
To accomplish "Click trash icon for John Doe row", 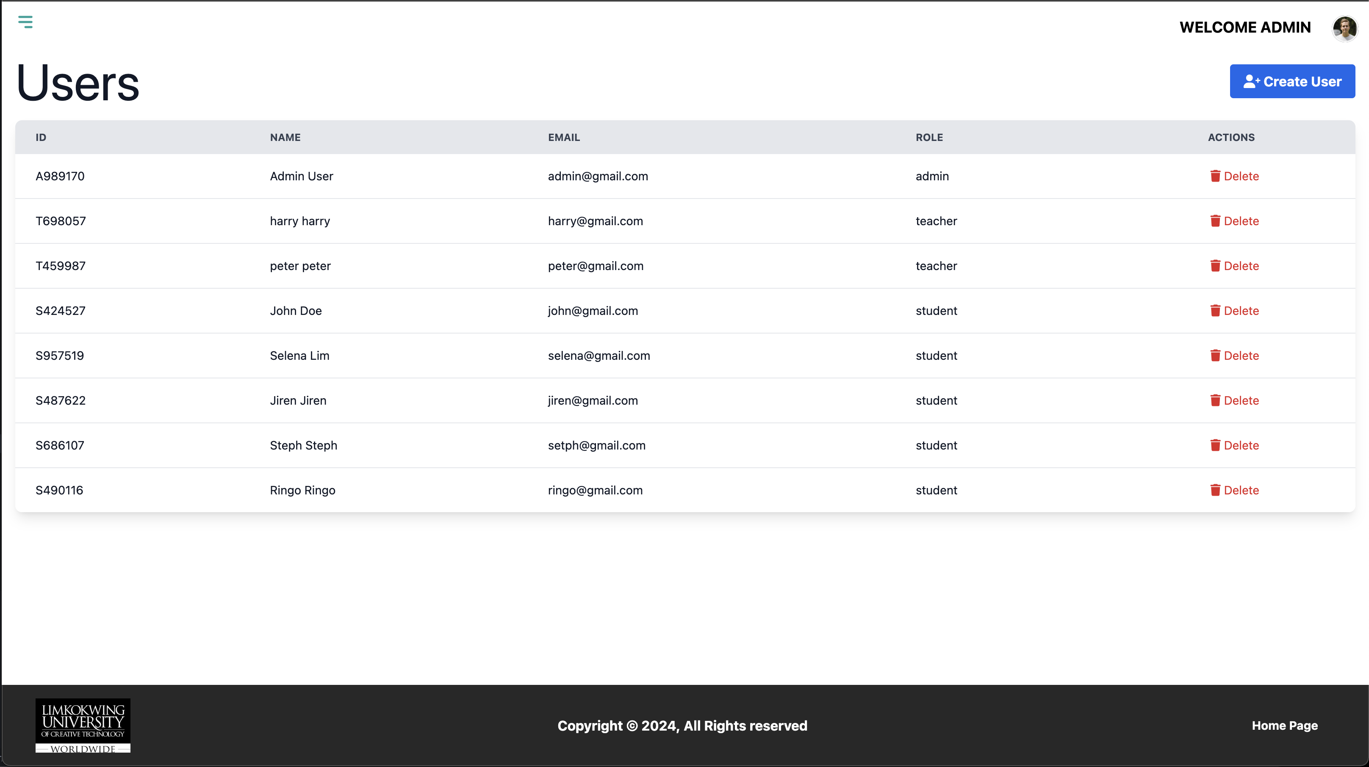I will (1215, 311).
